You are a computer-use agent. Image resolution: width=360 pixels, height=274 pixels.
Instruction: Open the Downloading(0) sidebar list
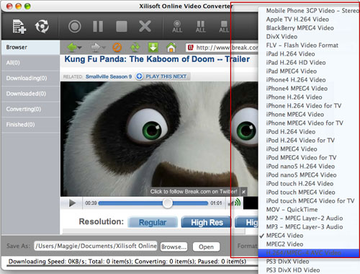click(30, 78)
